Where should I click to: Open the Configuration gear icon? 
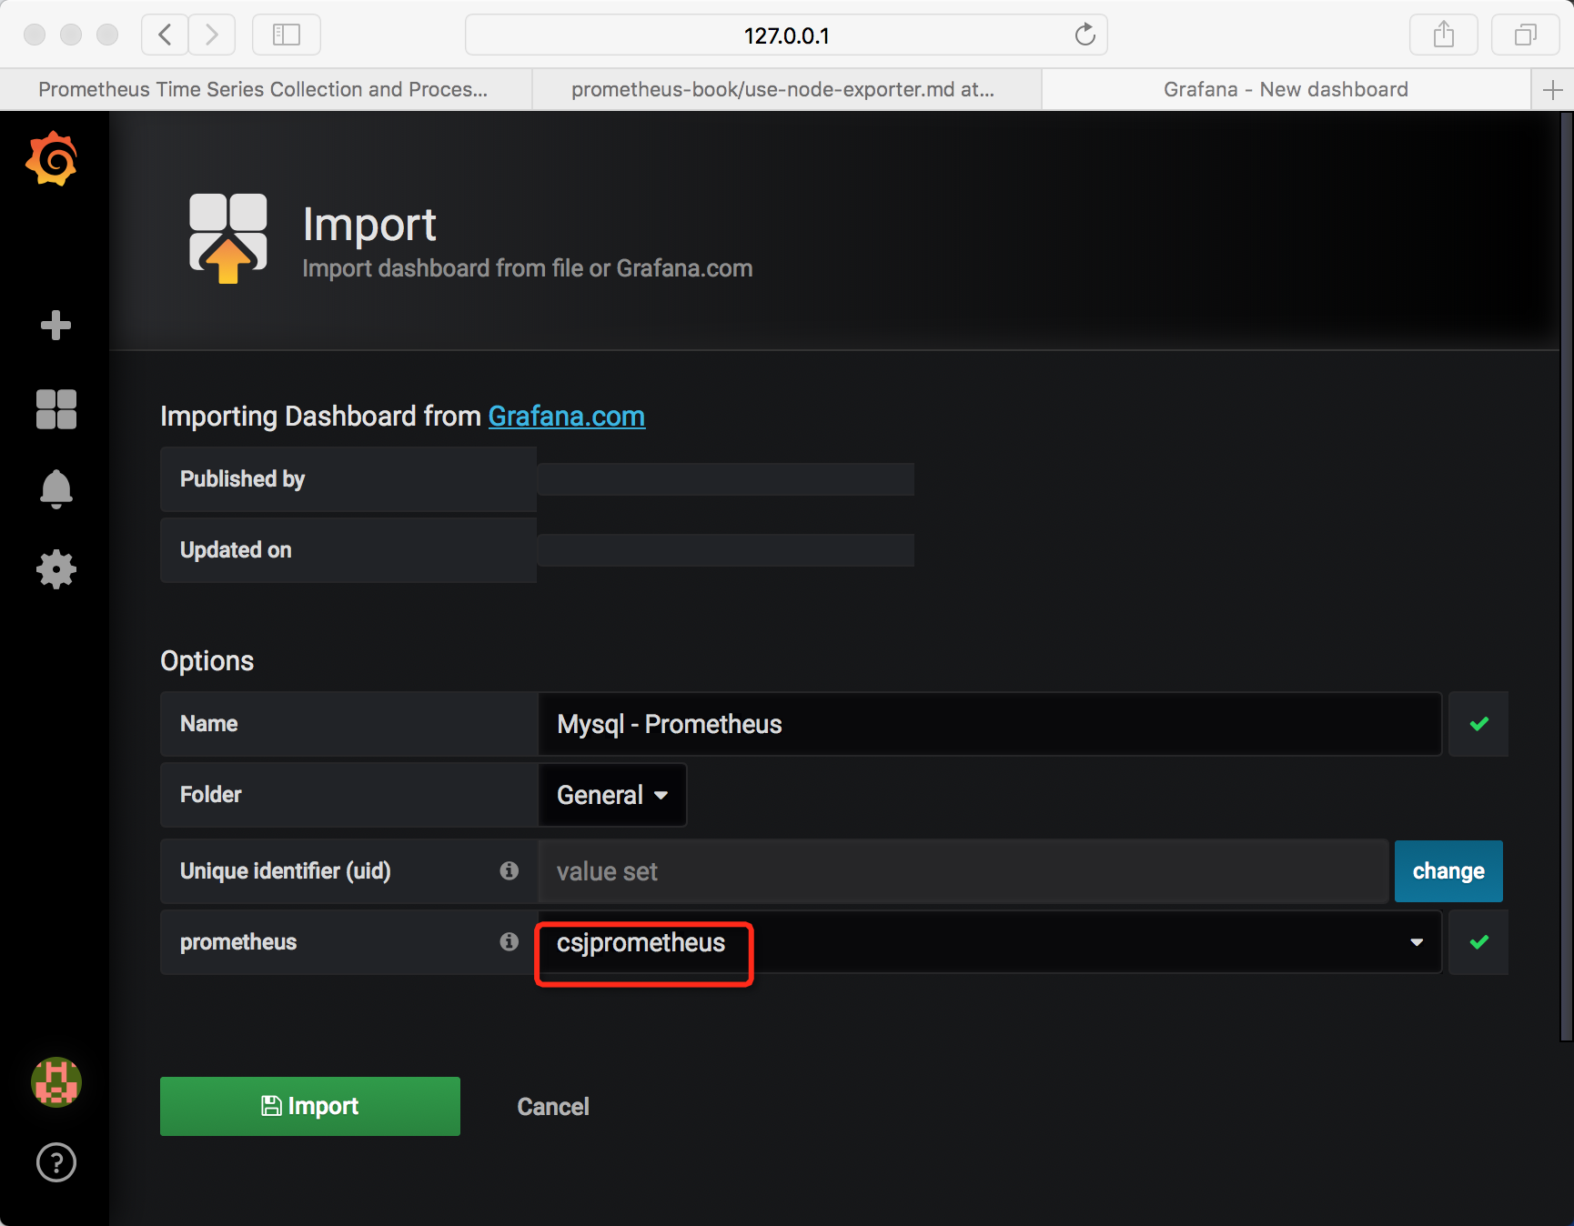tap(55, 569)
